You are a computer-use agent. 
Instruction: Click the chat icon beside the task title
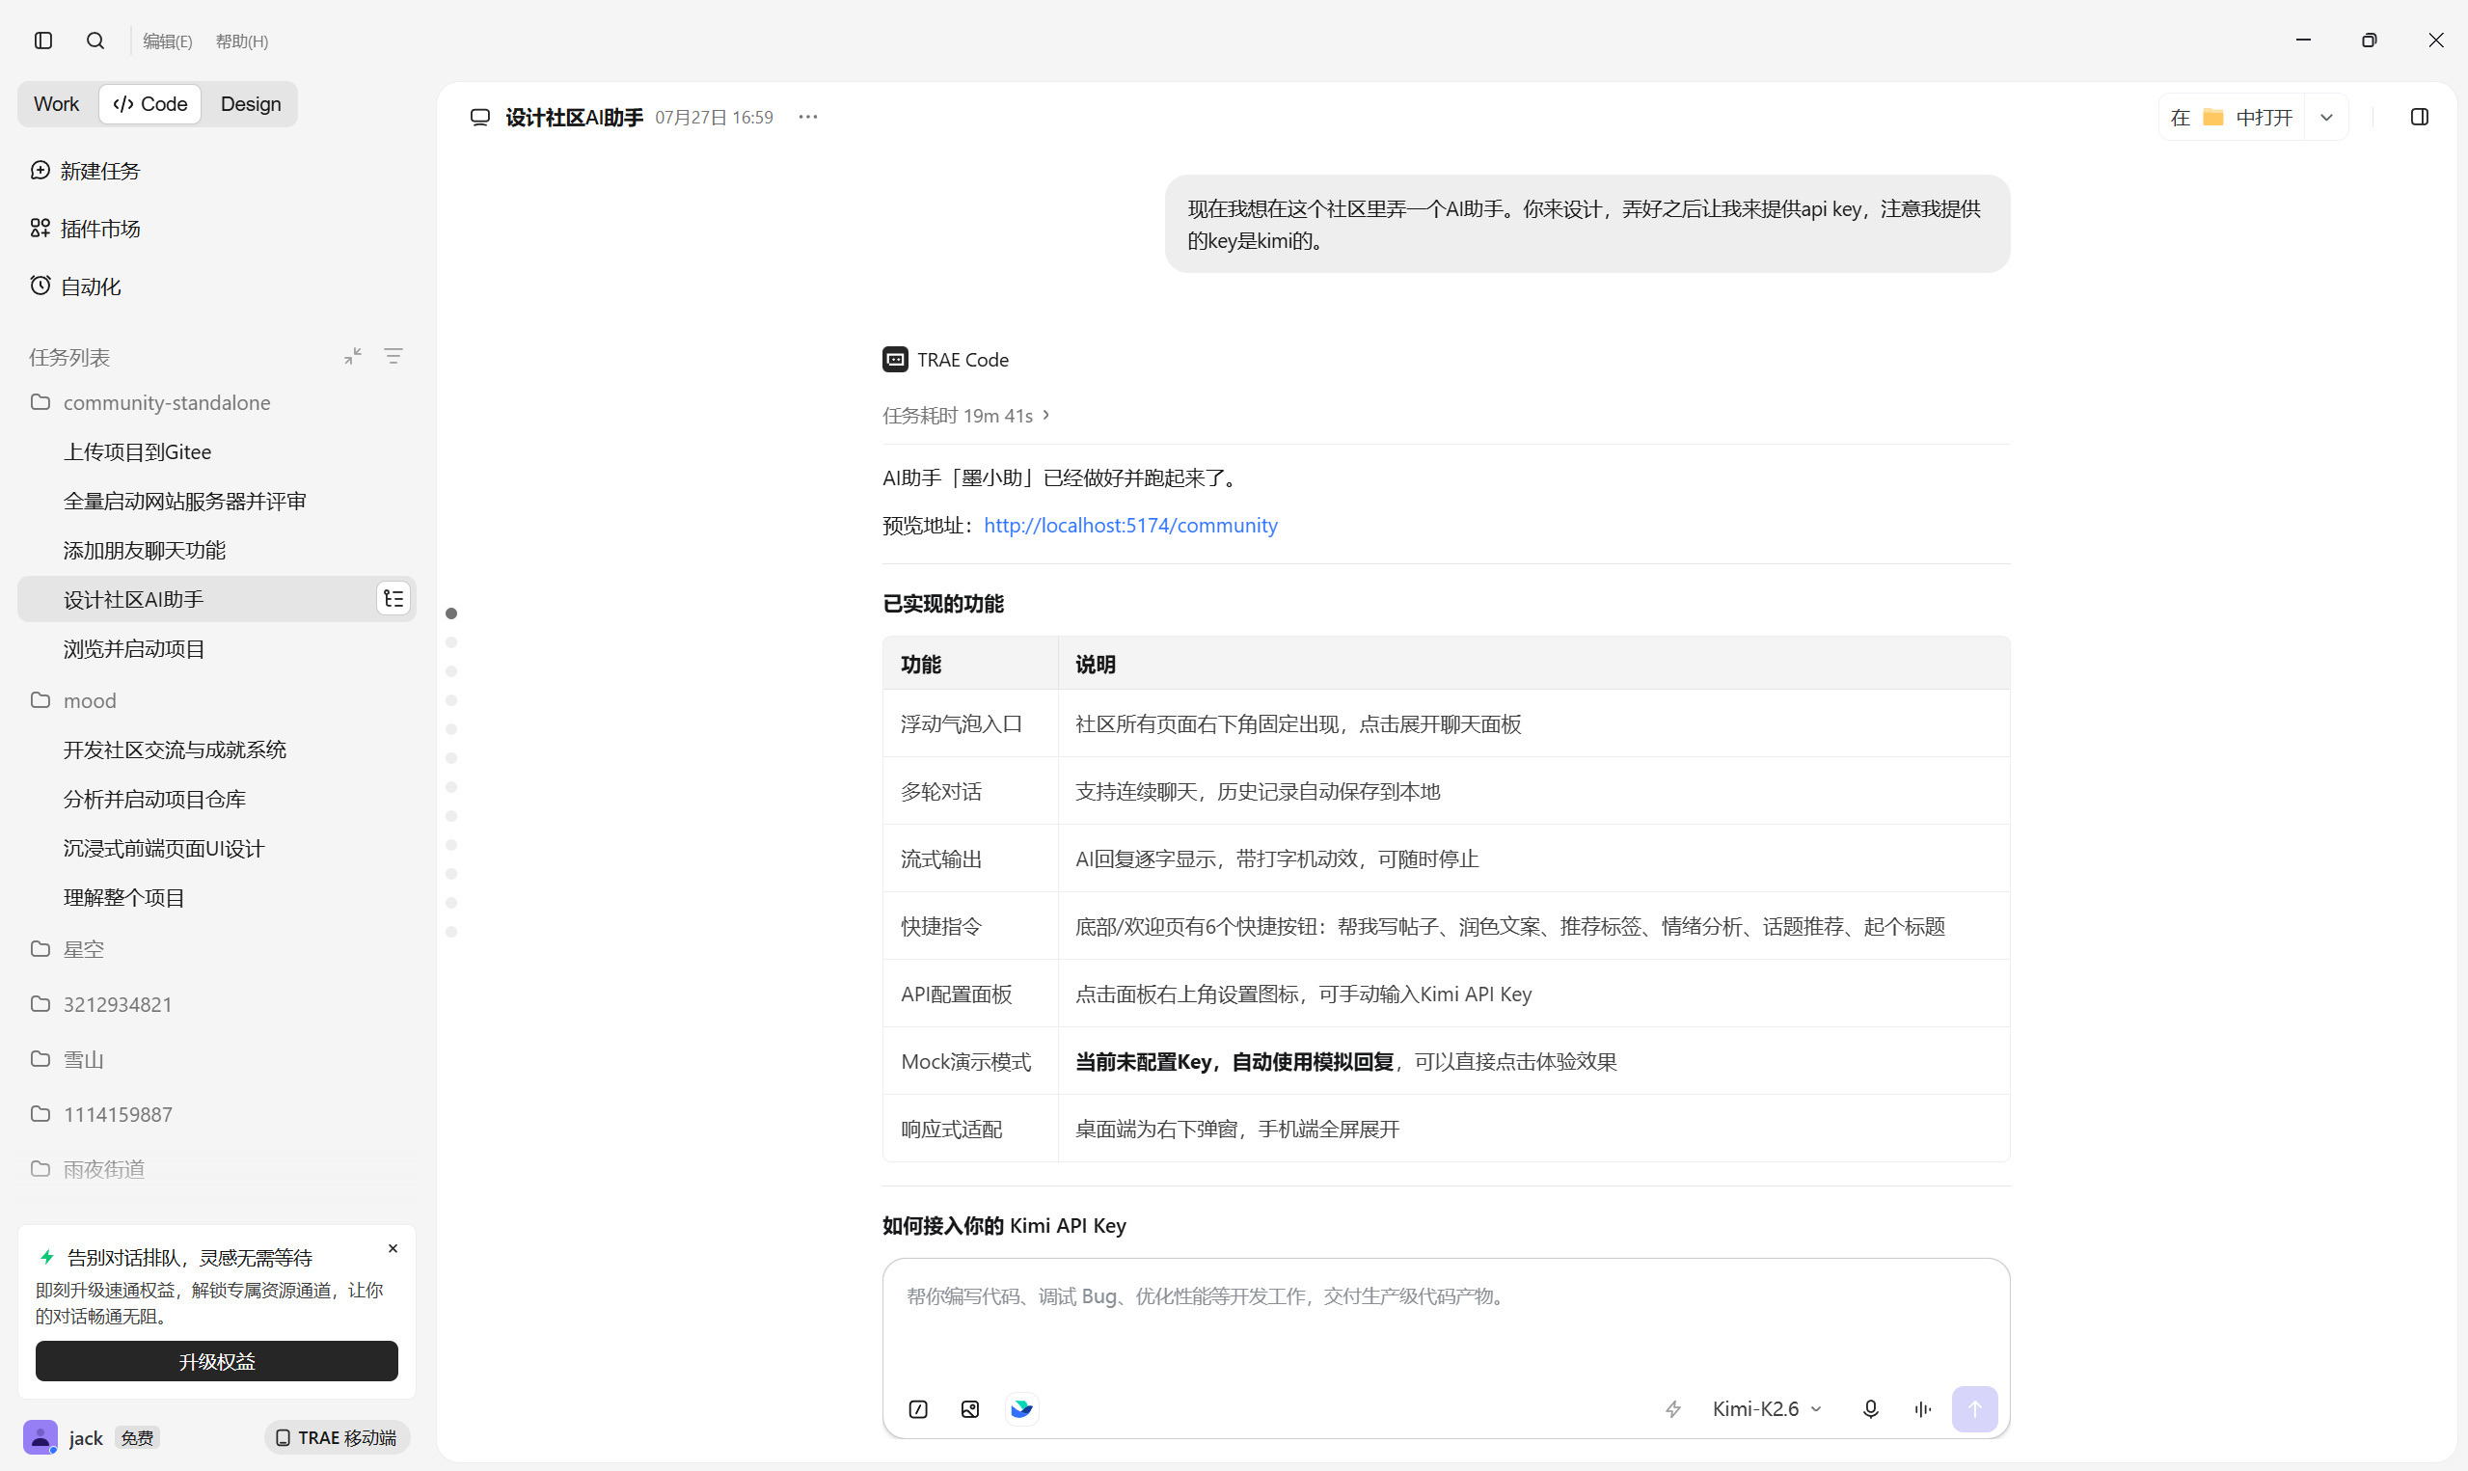[x=480, y=117]
